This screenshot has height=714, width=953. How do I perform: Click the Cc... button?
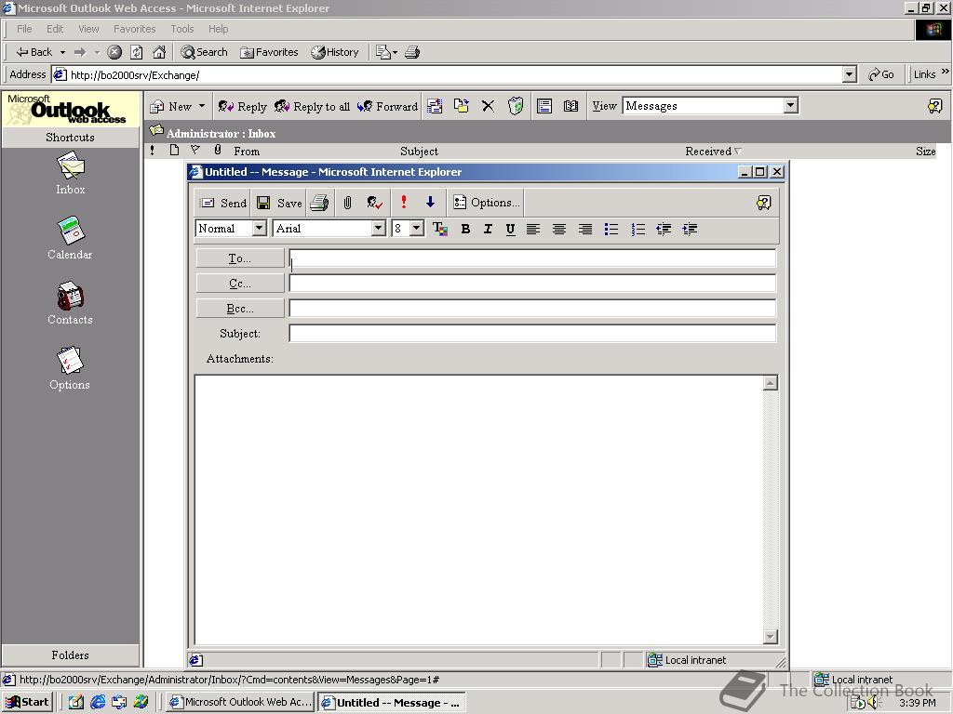pyautogui.click(x=240, y=283)
